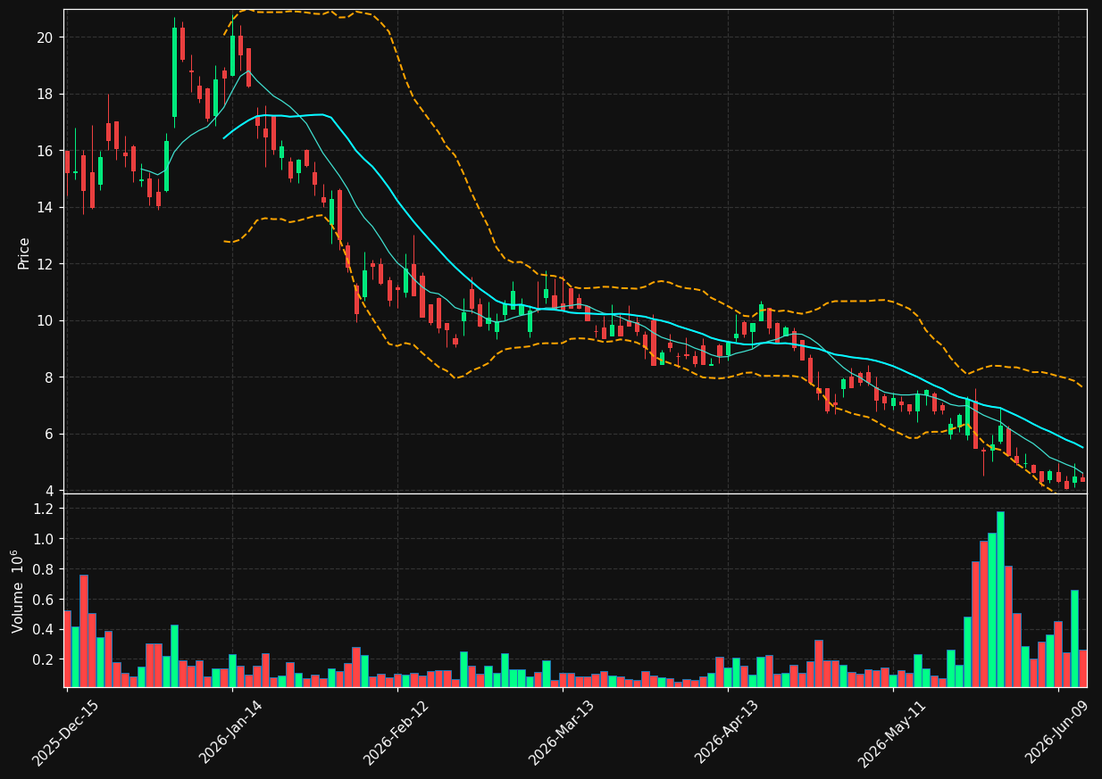Click the price tick label 12
This screenshot has height=779, width=1102.
click(46, 264)
